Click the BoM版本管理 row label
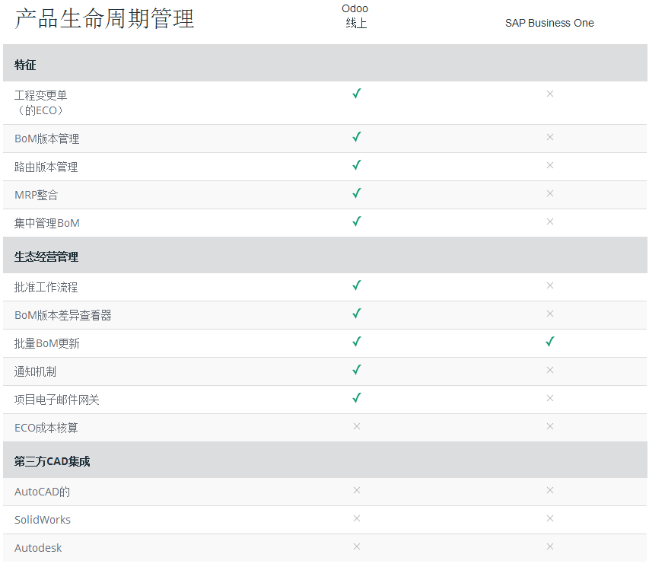Screen dimensions: 649x567 click(46, 139)
